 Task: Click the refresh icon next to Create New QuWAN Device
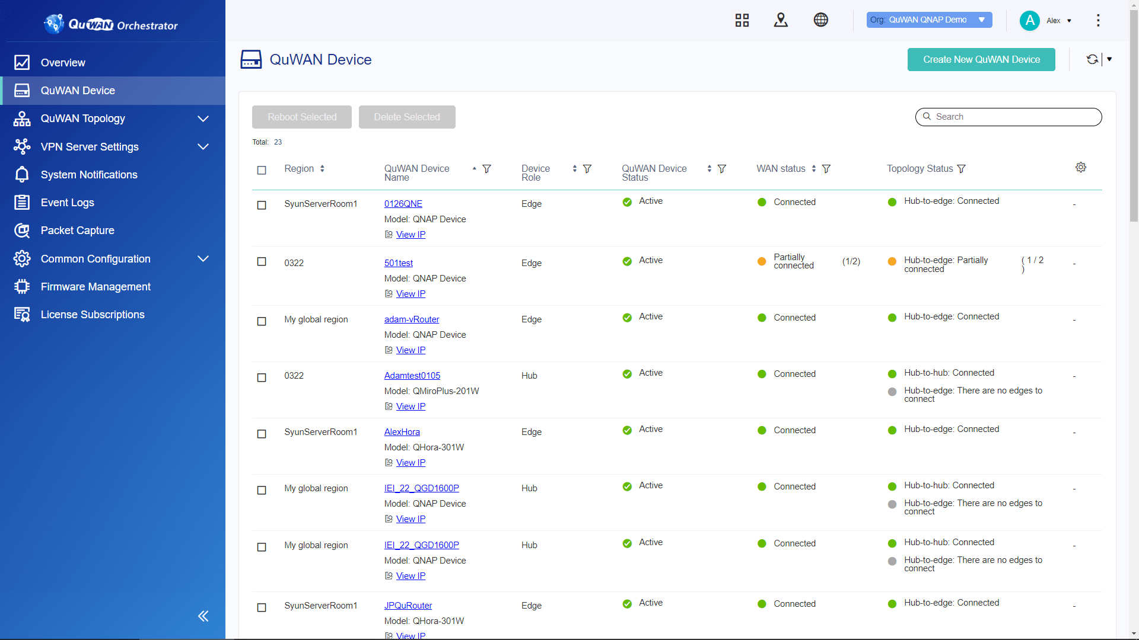pos(1093,59)
